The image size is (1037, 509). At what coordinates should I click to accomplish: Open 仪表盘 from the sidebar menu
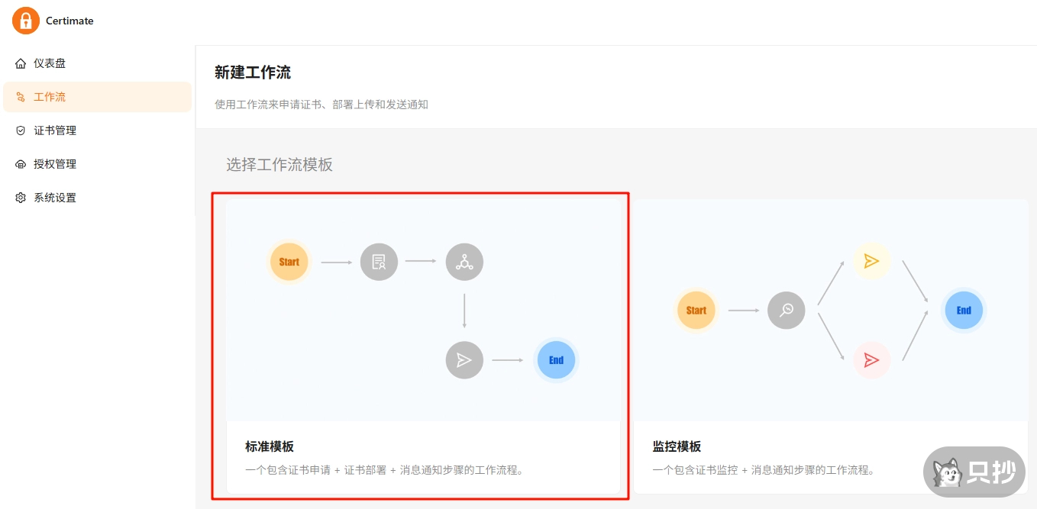click(50, 63)
